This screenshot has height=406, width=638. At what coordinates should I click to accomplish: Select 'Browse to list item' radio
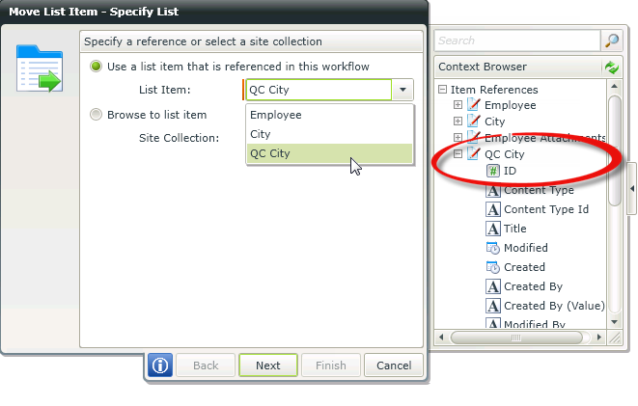pos(96,115)
